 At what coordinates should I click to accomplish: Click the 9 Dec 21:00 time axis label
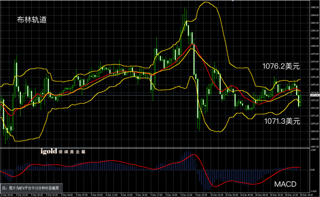click(x=186, y=195)
